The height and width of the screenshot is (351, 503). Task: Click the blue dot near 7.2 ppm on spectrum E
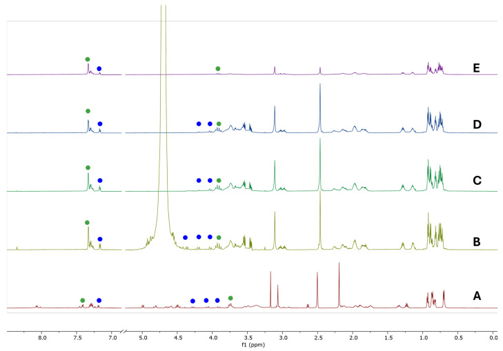(x=99, y=68)
